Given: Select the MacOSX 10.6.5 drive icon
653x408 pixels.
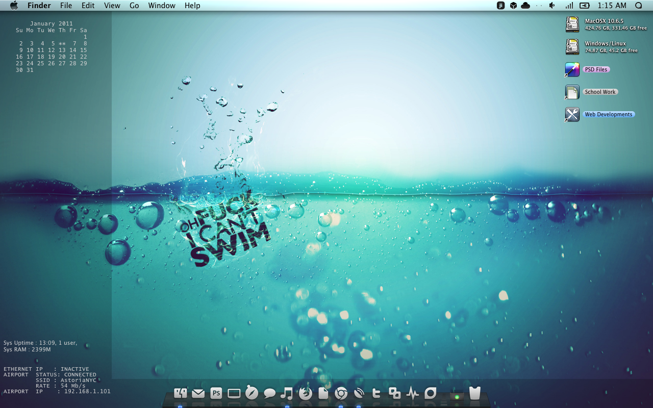Looking at the screenshot, I should point(572,24).
